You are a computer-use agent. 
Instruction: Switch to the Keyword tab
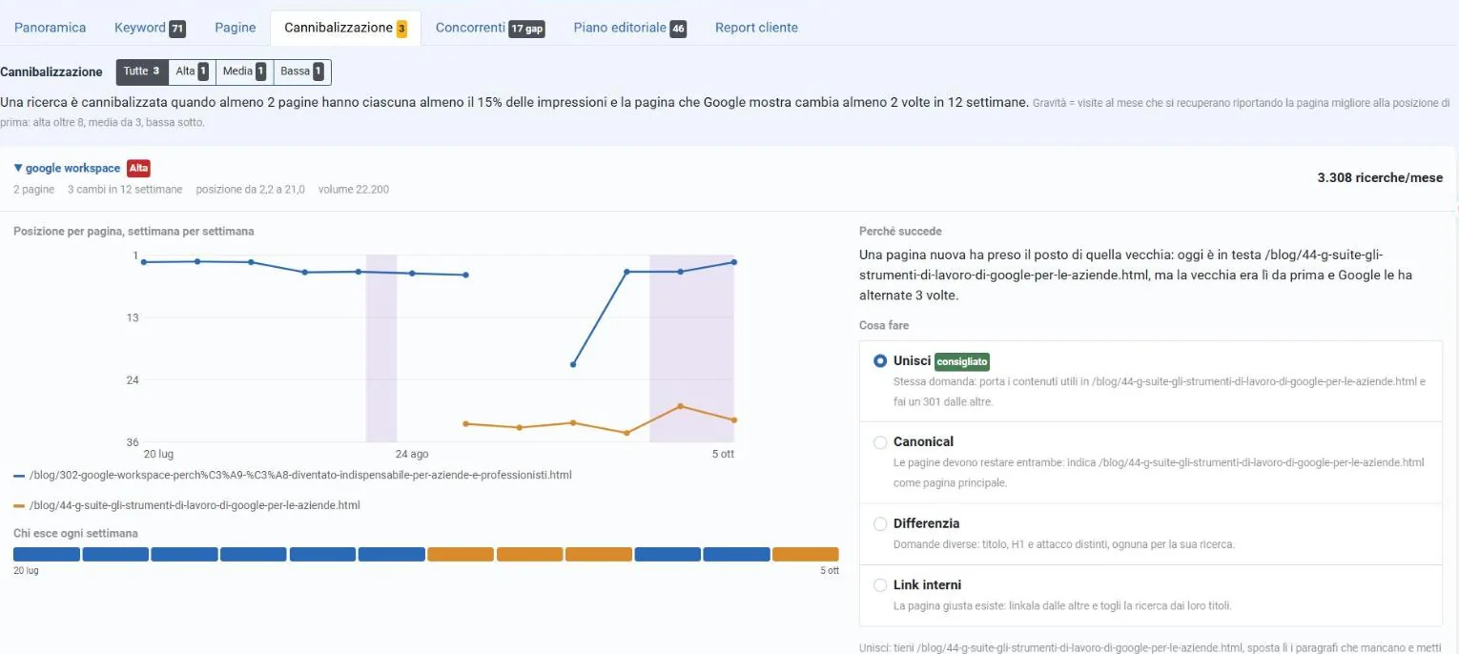[150, 28]
